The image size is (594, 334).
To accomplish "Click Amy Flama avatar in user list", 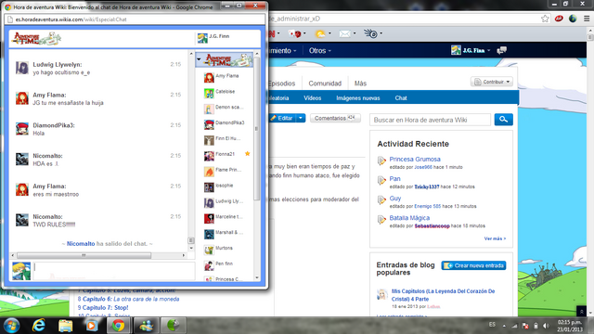I will point(209,78).
